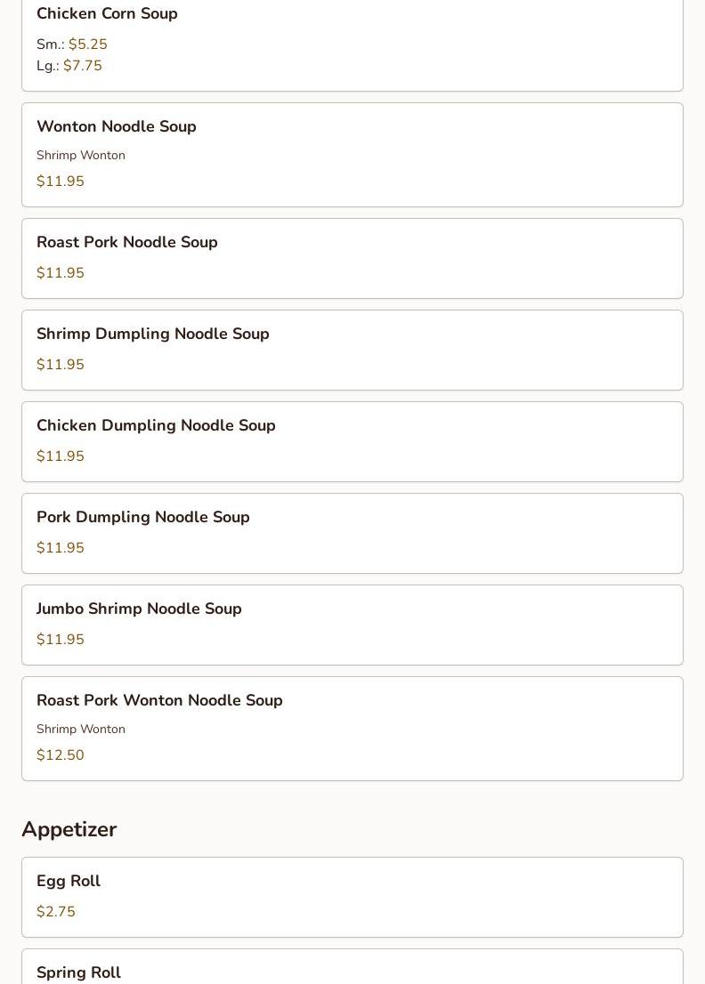
Task: Click the Wonton Noodle Soup title
Action: click(x=117, y=127)
